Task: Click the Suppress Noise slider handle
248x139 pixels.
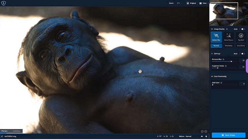Action: [217, 68]
